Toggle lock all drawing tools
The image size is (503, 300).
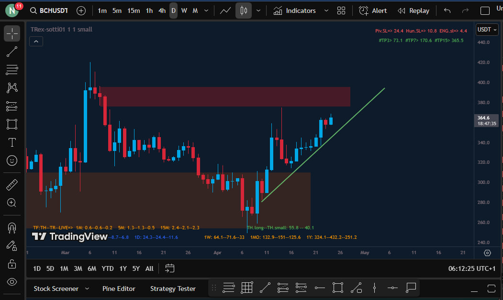[x=12, y=264]
